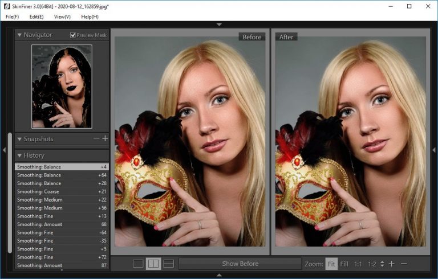This screenshot has width=438, height=279.
Task: Set zoom to 1:1
Action: (358, 264)
